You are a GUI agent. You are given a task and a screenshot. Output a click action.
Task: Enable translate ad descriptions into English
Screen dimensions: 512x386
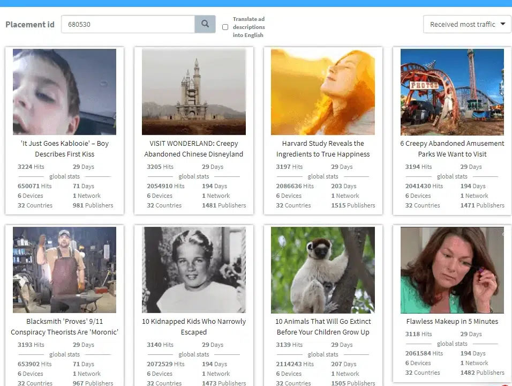225,27
